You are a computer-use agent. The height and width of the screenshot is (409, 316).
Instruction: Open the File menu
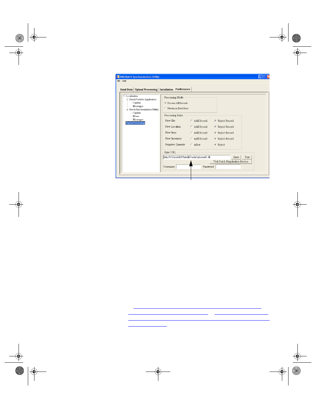pyautogui.click(x=119, y=81)
